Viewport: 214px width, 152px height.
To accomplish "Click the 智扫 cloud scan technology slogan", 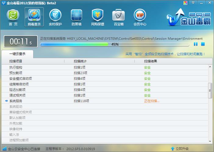I will tap(165, 54).
